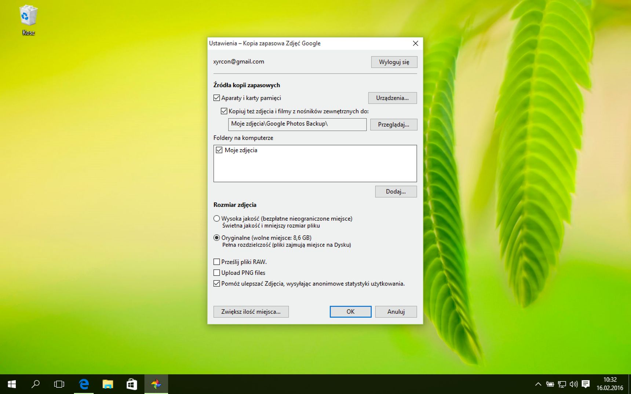Open the Kosz recycle bin icon
631x394 pixels.
[28, 20]
